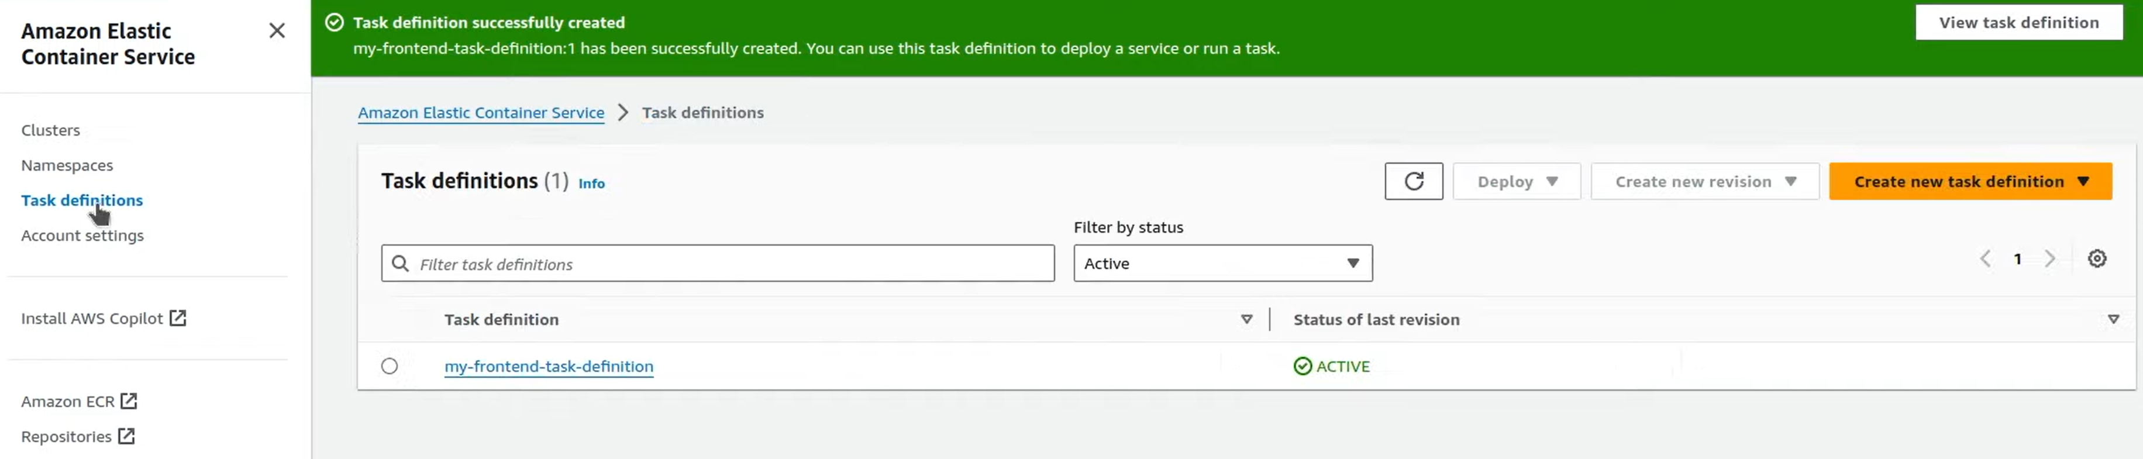Viewport: 2143px width, 459px height.
Task: Go to next page of results
Action: click(x=2050, y=258)
